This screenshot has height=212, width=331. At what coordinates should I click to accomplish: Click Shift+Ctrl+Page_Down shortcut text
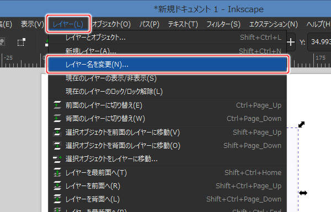[x=244, y=199]
